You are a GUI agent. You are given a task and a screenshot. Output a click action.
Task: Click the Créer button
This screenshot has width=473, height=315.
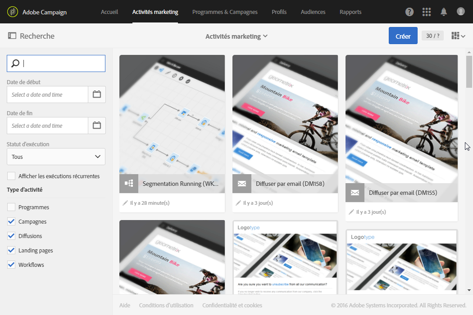point(403,36)
